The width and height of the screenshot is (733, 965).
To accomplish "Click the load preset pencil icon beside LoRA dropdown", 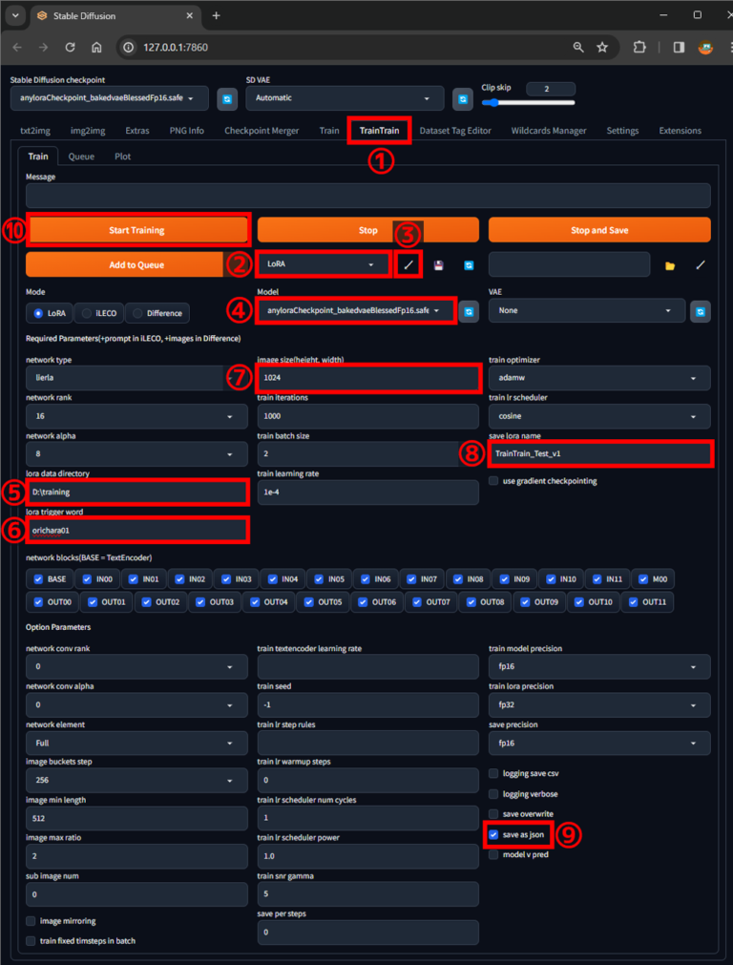I will pos(408,265).
